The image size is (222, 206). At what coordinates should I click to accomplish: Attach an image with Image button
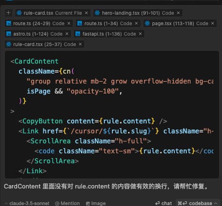(96, 203)
